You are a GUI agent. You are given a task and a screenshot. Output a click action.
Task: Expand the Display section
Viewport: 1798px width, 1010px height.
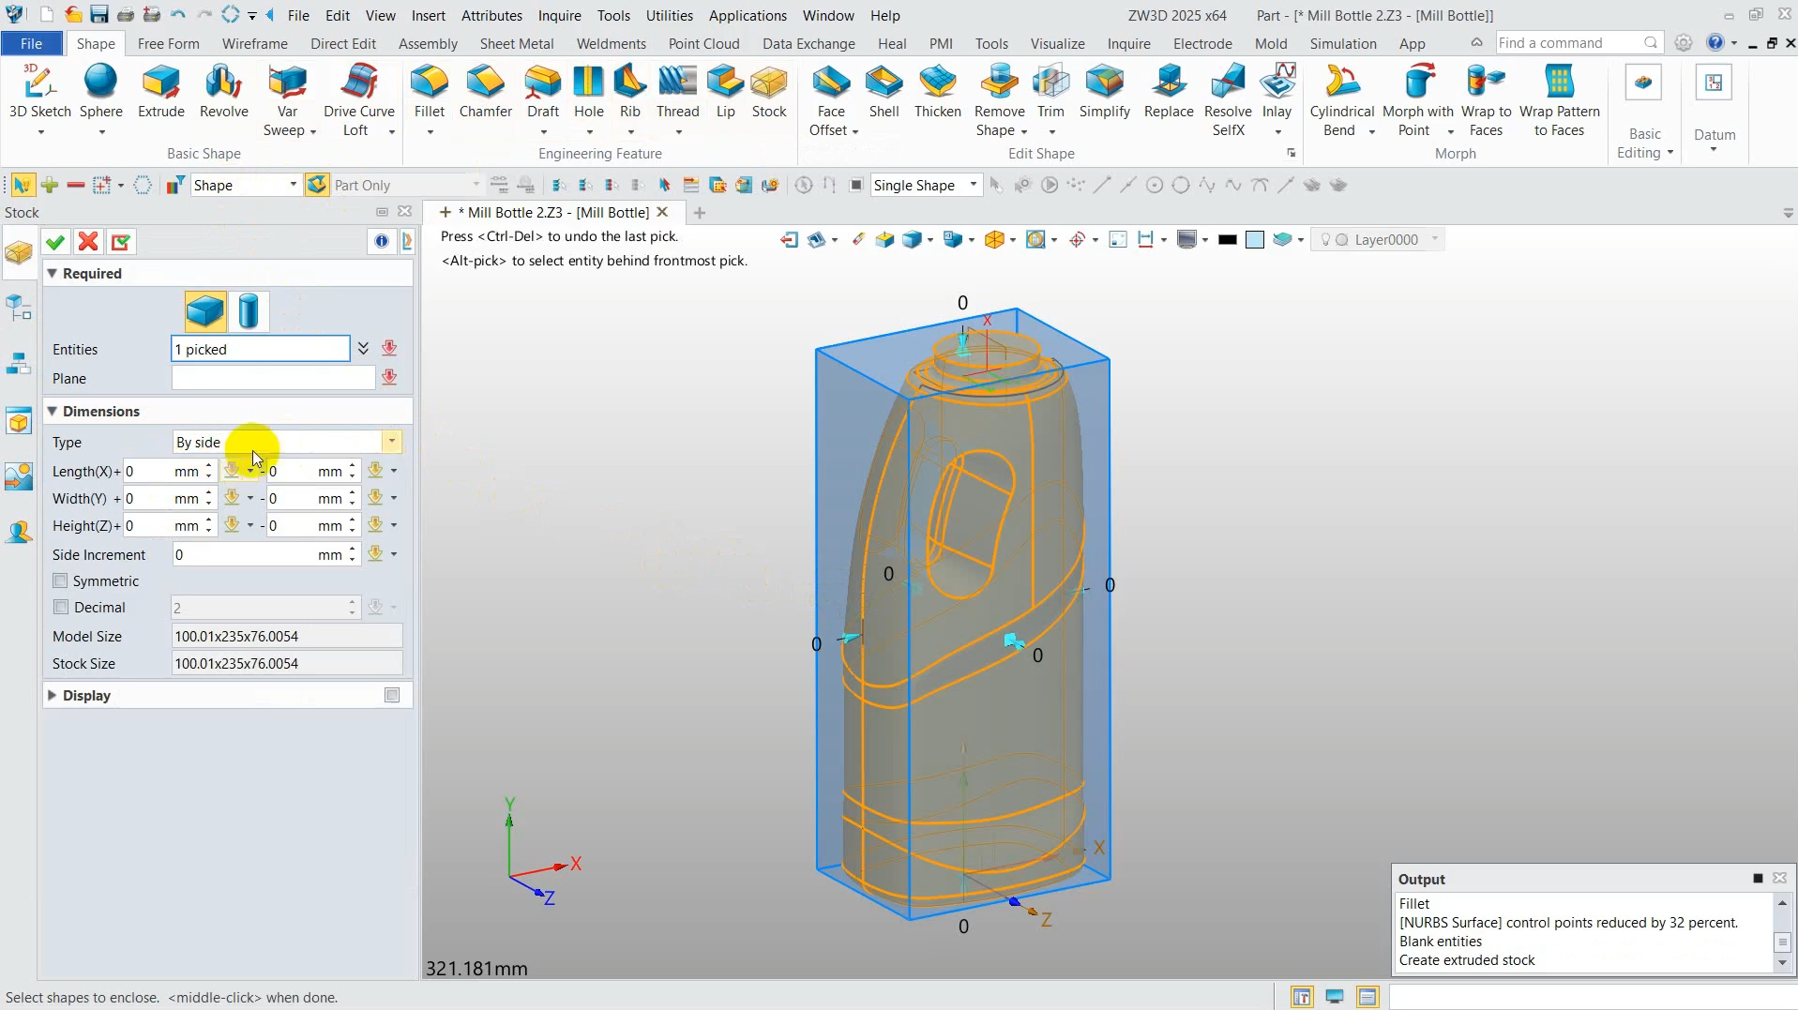tap(53, 695)
